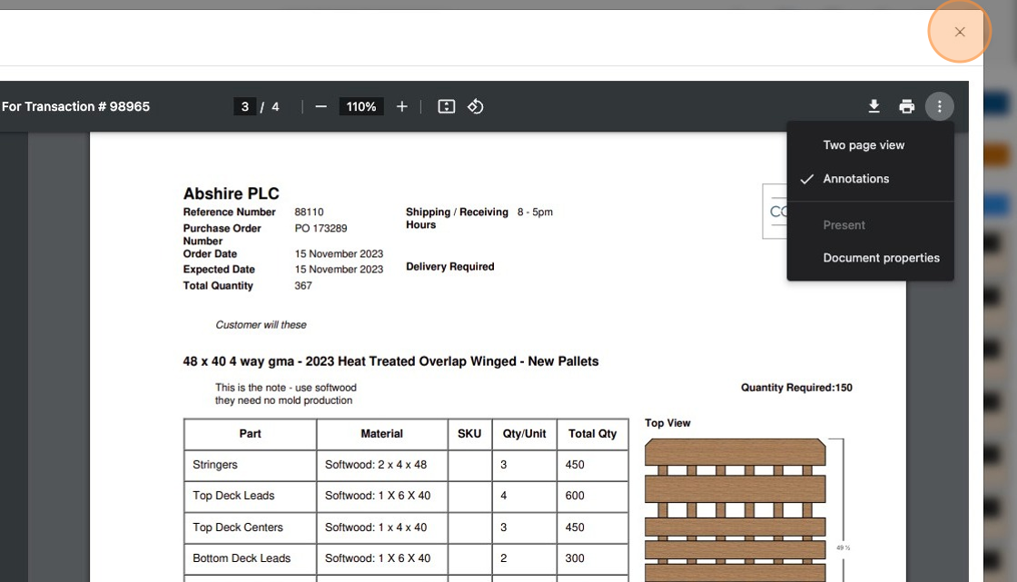Image resolution: width=1017 pixels, height=582 pixels.
Task: Click the Abshire PLC heading
Action: click(231, 193)
